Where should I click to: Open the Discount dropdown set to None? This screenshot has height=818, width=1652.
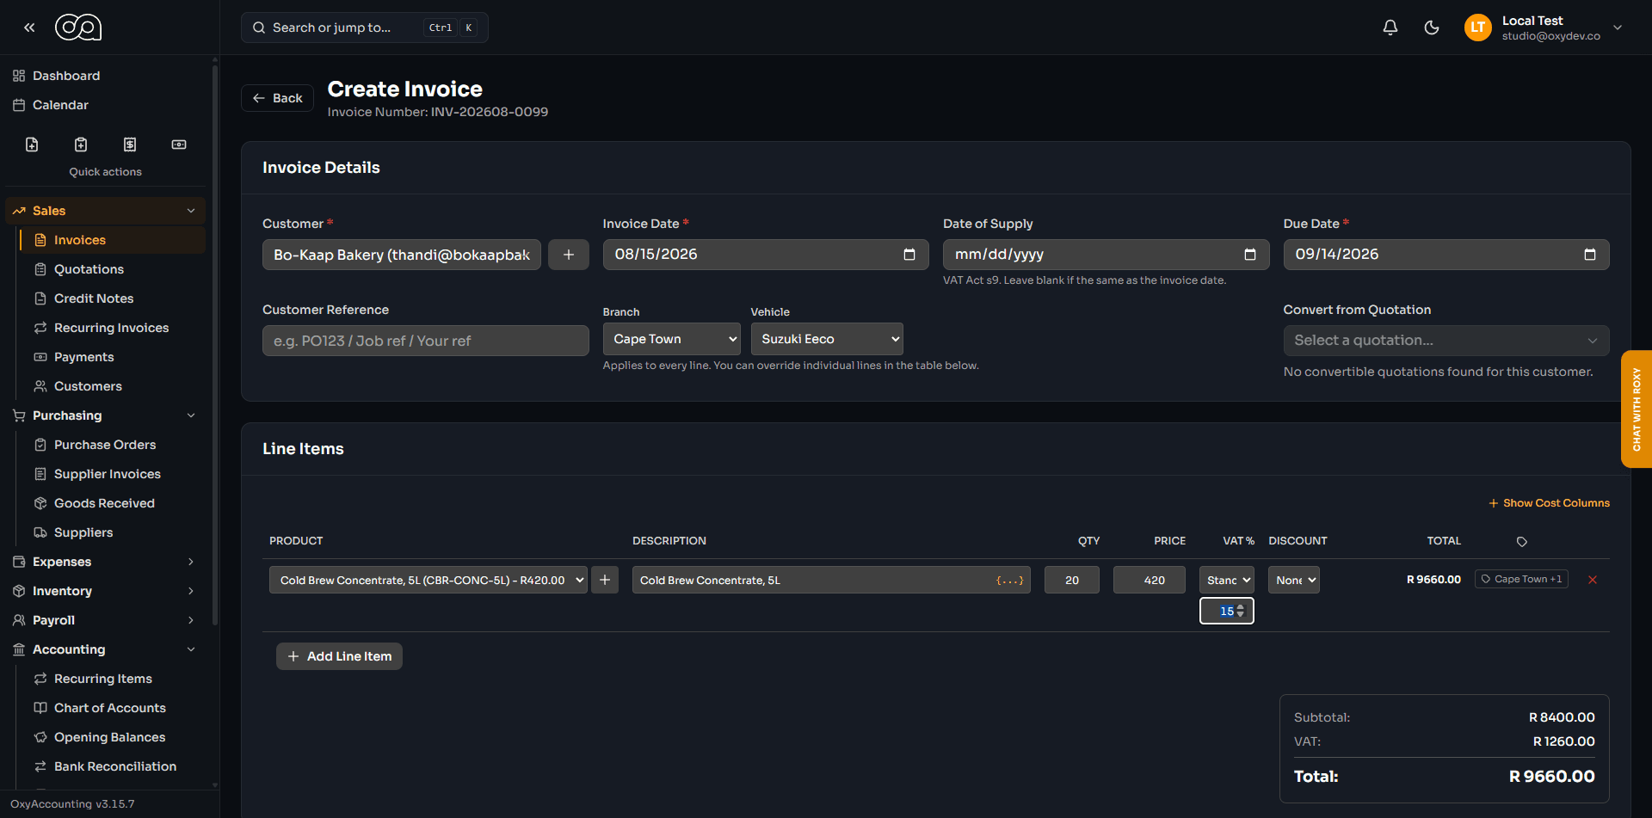click(x=1294, y=580)
